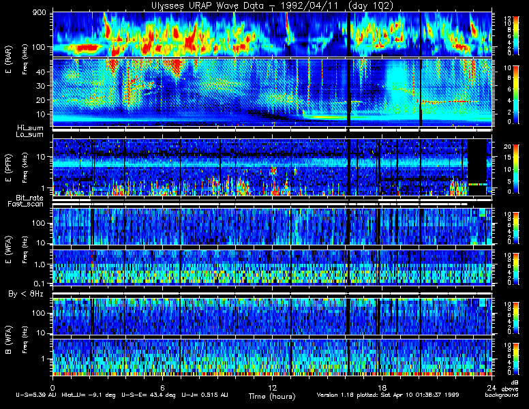
Task: Select the 'E (WFA)' axis label
Action: point(8,249)
